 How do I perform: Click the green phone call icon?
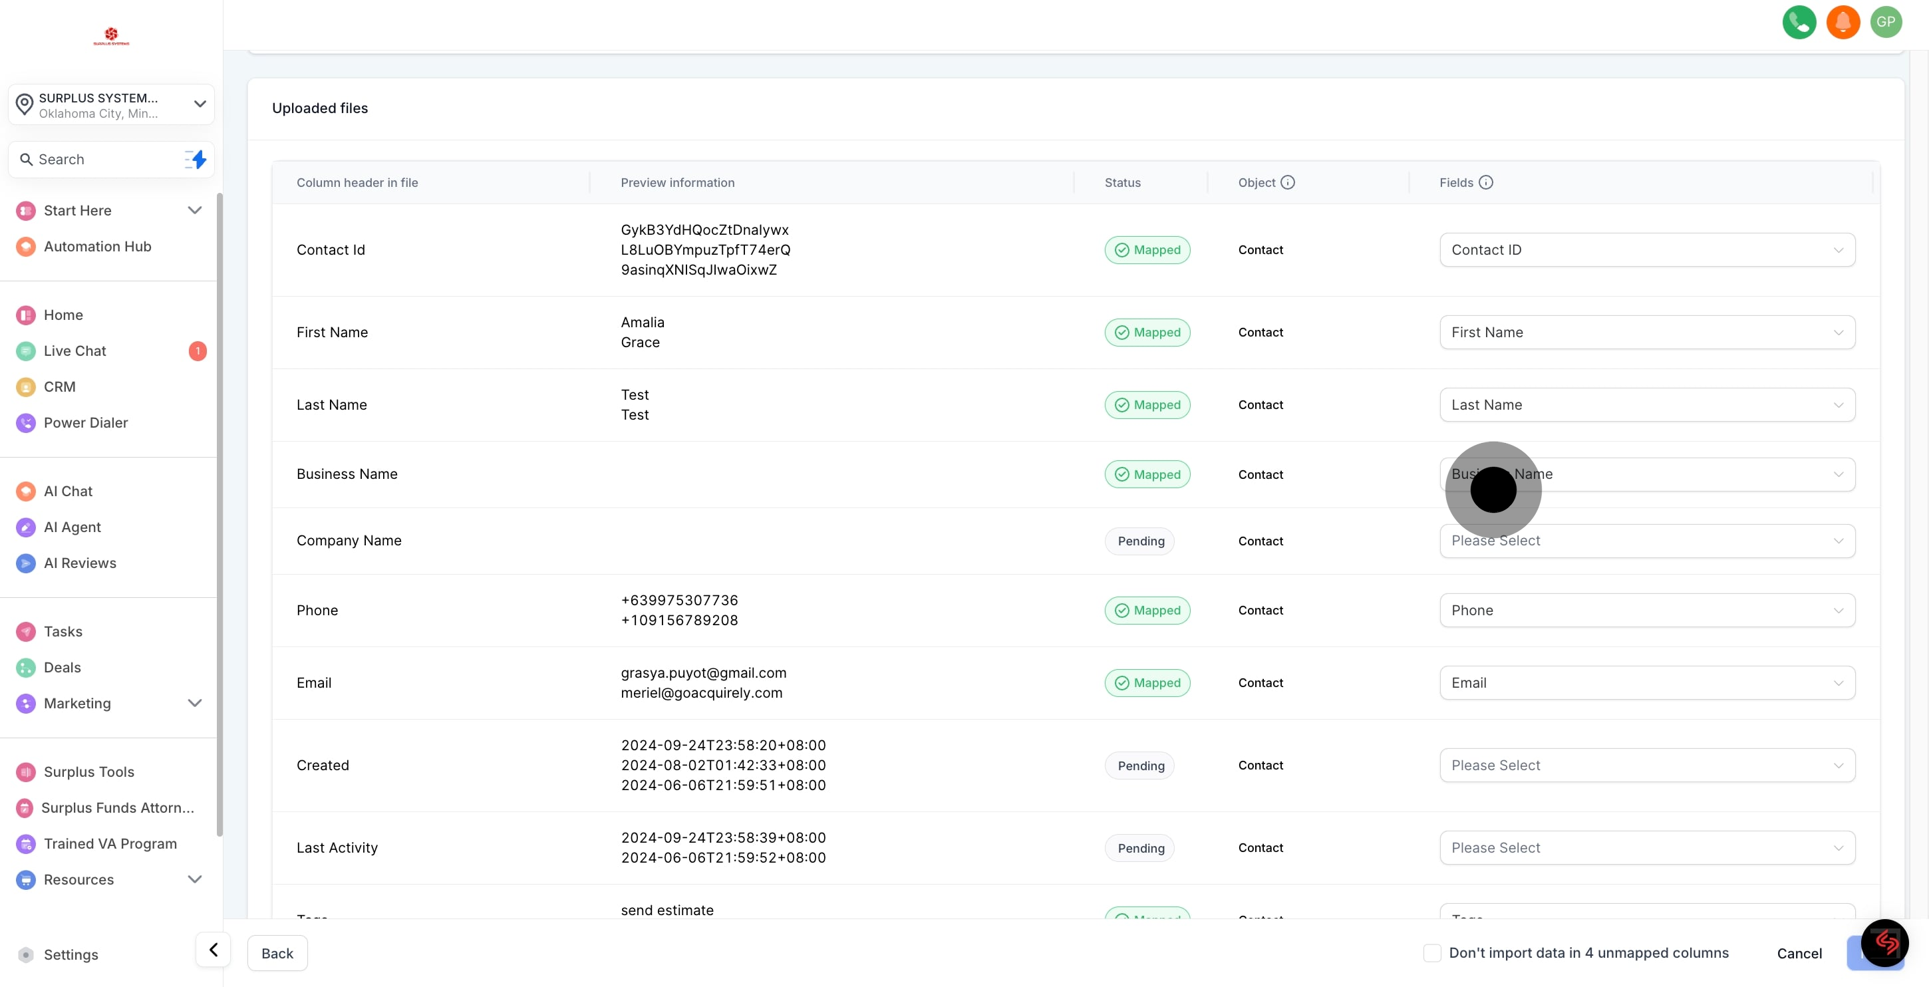point(1799,22)
